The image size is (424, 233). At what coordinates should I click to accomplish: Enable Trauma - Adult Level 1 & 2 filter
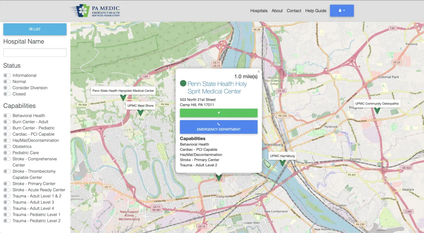pyautogui.click(x=7, y=196)
